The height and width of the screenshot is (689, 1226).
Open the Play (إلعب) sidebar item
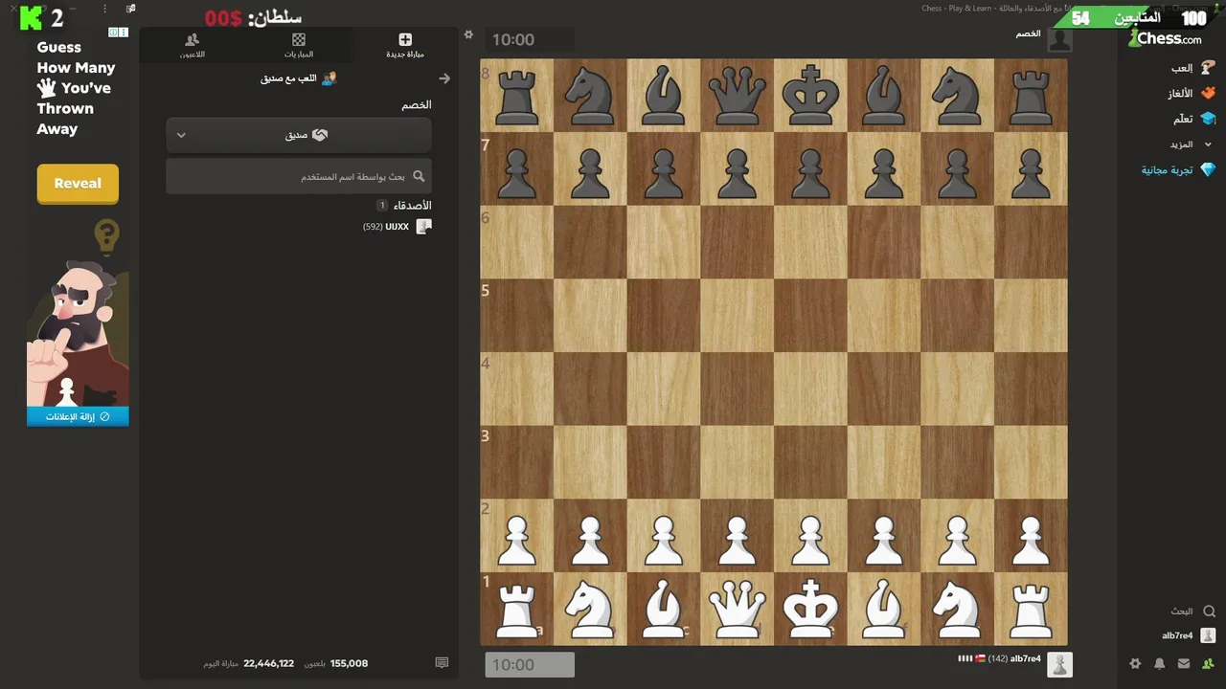[x=1192, y=68]
